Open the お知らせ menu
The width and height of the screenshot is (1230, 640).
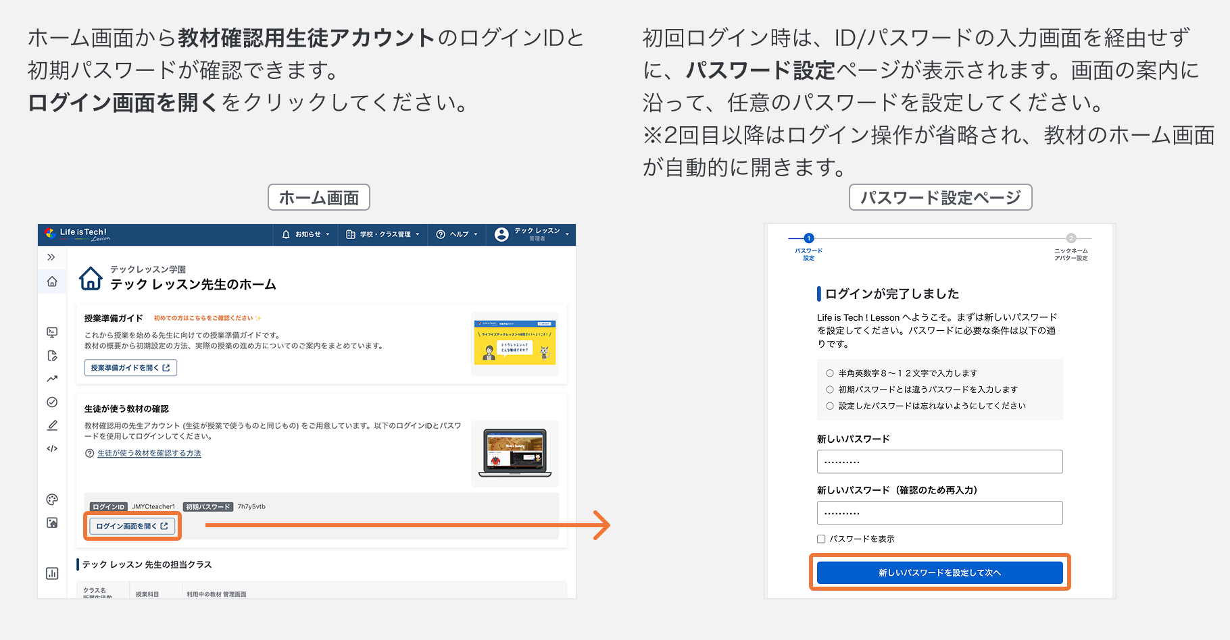(x=305, y=234)
